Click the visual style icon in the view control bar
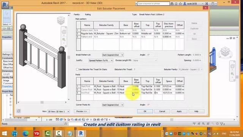Image resolution: width=243 pixels, height=137 pixels. pyautogui.click(x=61, y=119)
